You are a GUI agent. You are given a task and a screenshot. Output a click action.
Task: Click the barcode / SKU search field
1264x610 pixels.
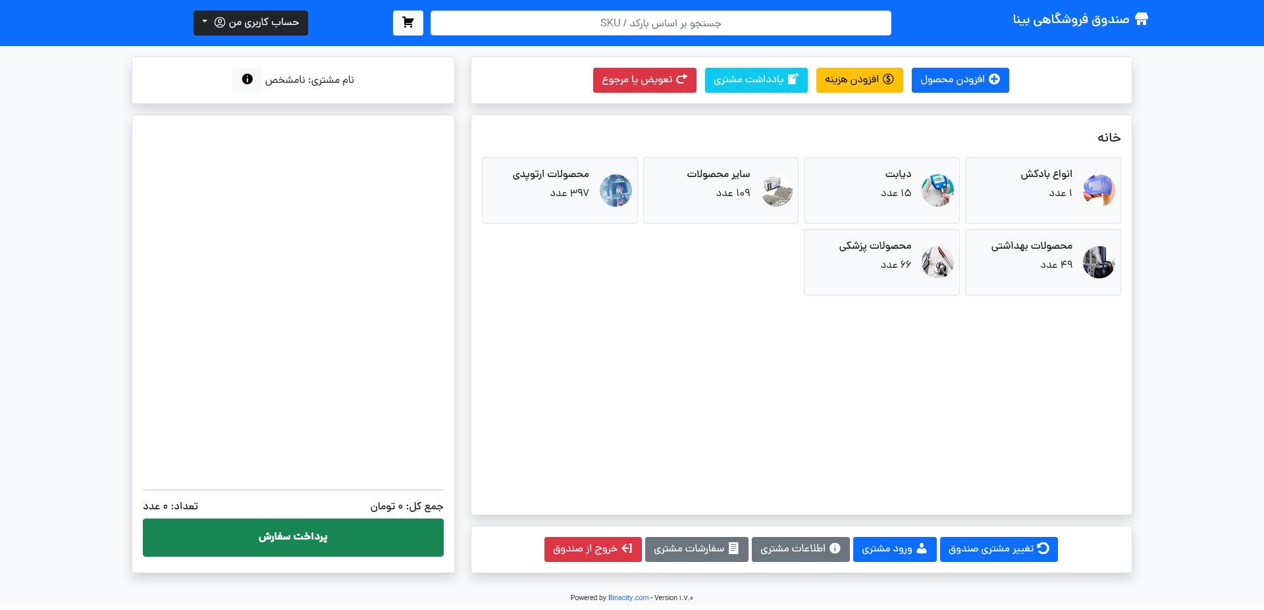pyautogui.click(x=660, y=23)
